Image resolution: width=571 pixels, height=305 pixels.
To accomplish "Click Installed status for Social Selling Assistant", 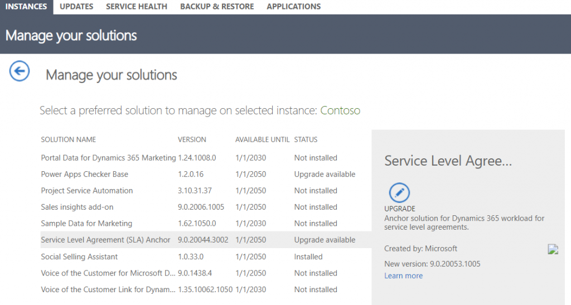I will pos(308,256).
